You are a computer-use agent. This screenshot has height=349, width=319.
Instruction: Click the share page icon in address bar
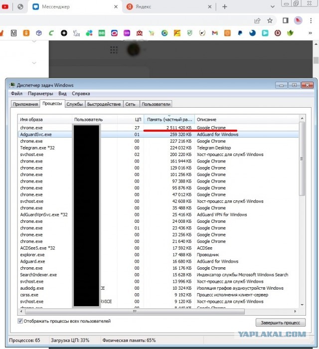pyautogui.click(x=257, y=21)
